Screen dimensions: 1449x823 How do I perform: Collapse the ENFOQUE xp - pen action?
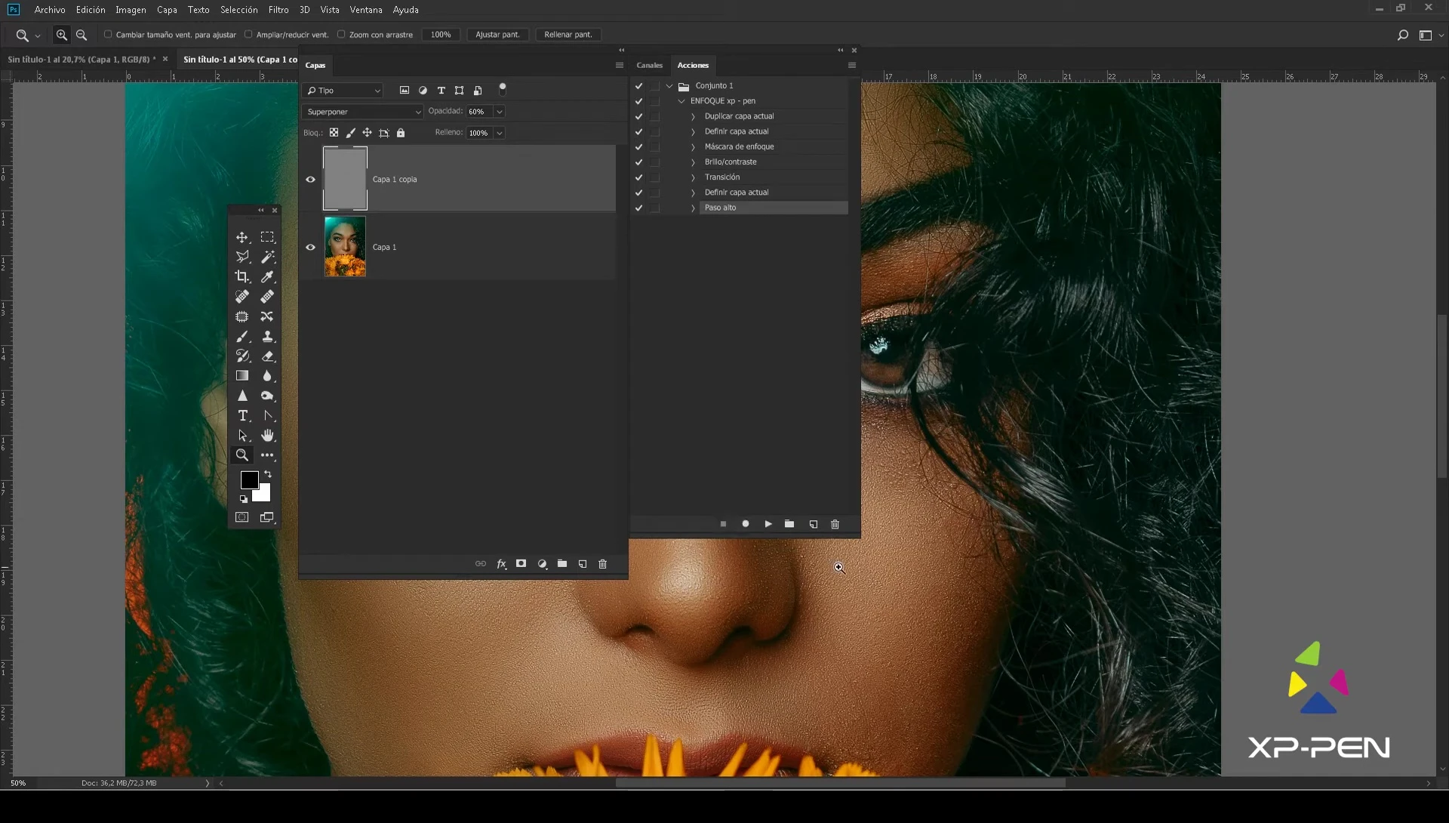coord(682,101)
